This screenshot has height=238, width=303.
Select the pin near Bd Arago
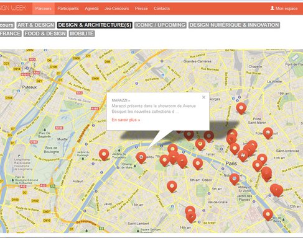[x=191, y=216]
